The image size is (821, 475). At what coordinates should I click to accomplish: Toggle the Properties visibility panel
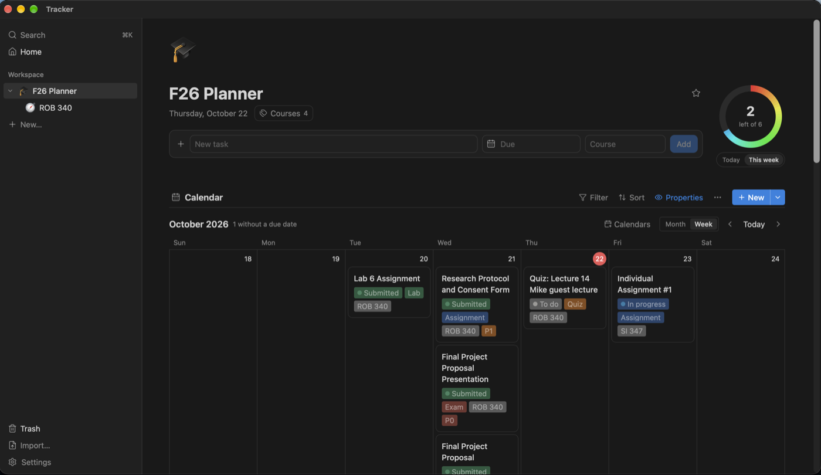click(678, 198)
